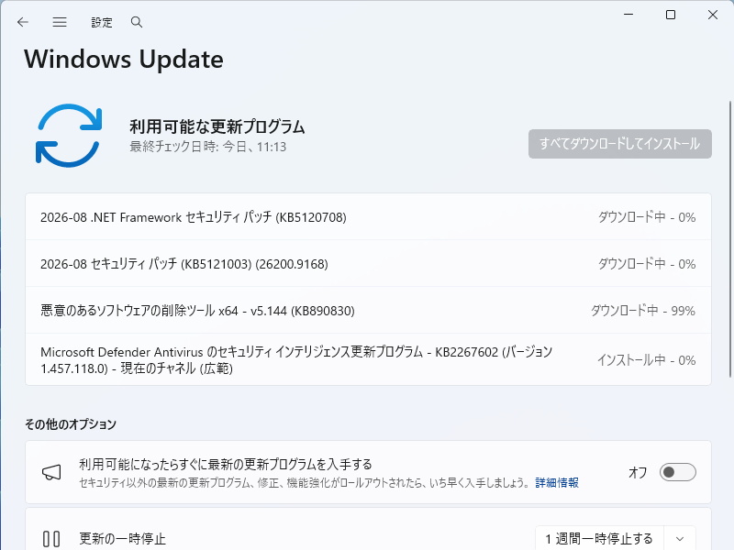734x550 pixels.
Task: Click the その他のオプション section label
Action: pos(71,424)
